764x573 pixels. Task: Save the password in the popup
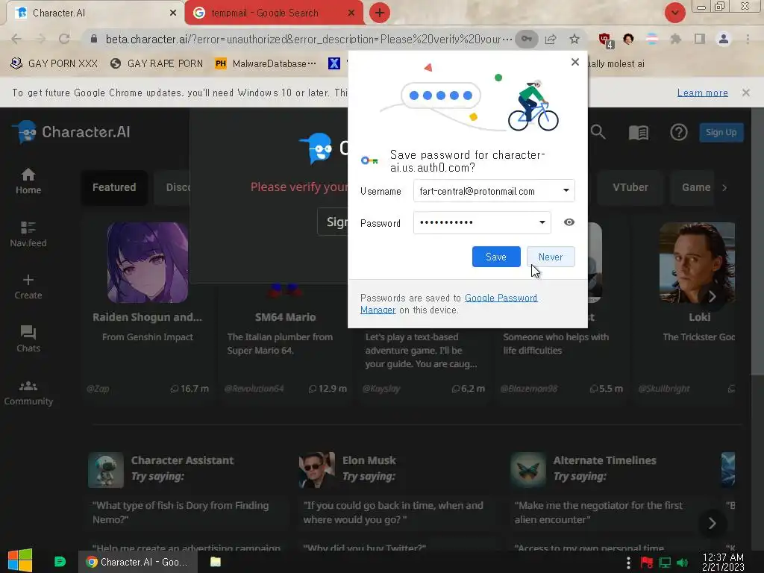496,257
